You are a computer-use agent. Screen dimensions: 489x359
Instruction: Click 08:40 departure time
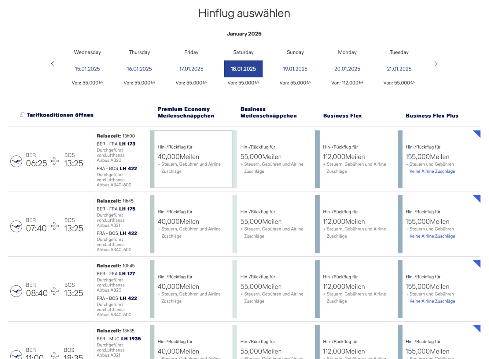click(37, 293)
